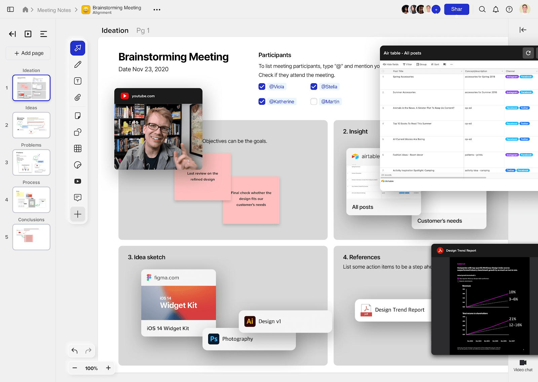Image resolution: width=538 pixels, height=382 pixels.
Task: Start a Video chat
Action: tap(523, 366)
